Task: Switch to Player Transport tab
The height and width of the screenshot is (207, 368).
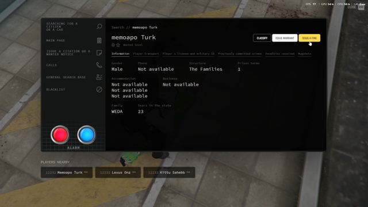Action: point(146,53)
